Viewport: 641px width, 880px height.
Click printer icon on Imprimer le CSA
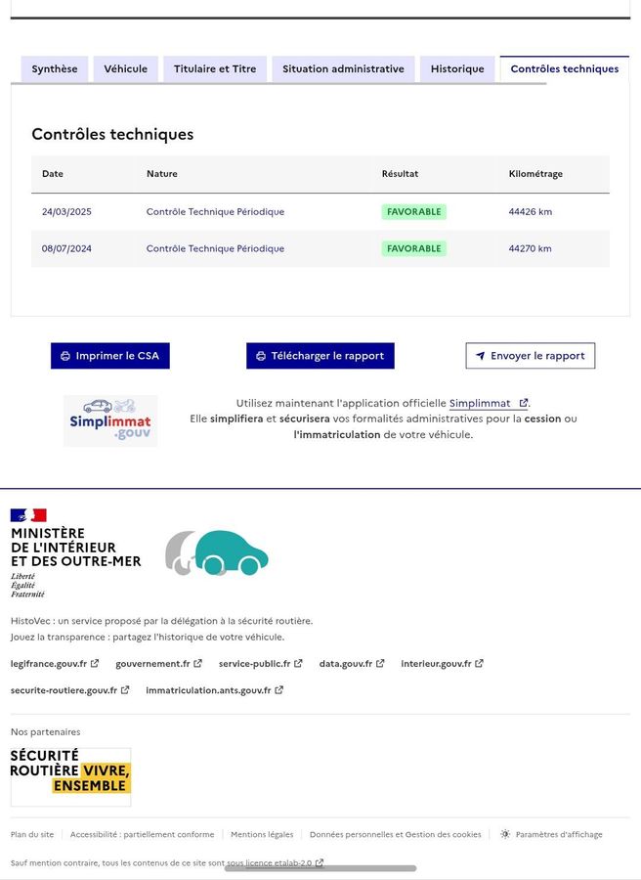pyautogui.click(x=65, y=356)
